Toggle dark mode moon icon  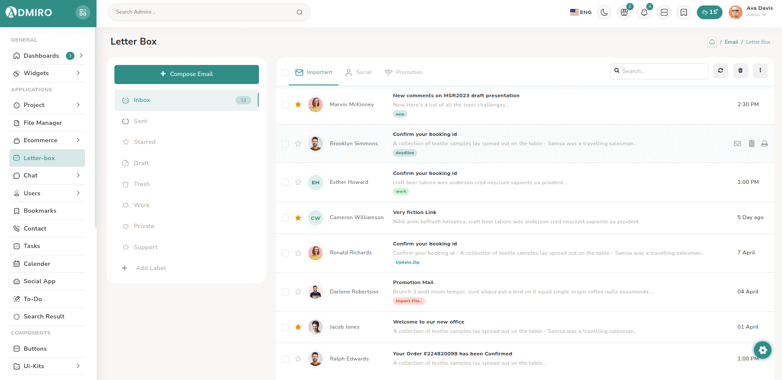(x=604, y=12)
